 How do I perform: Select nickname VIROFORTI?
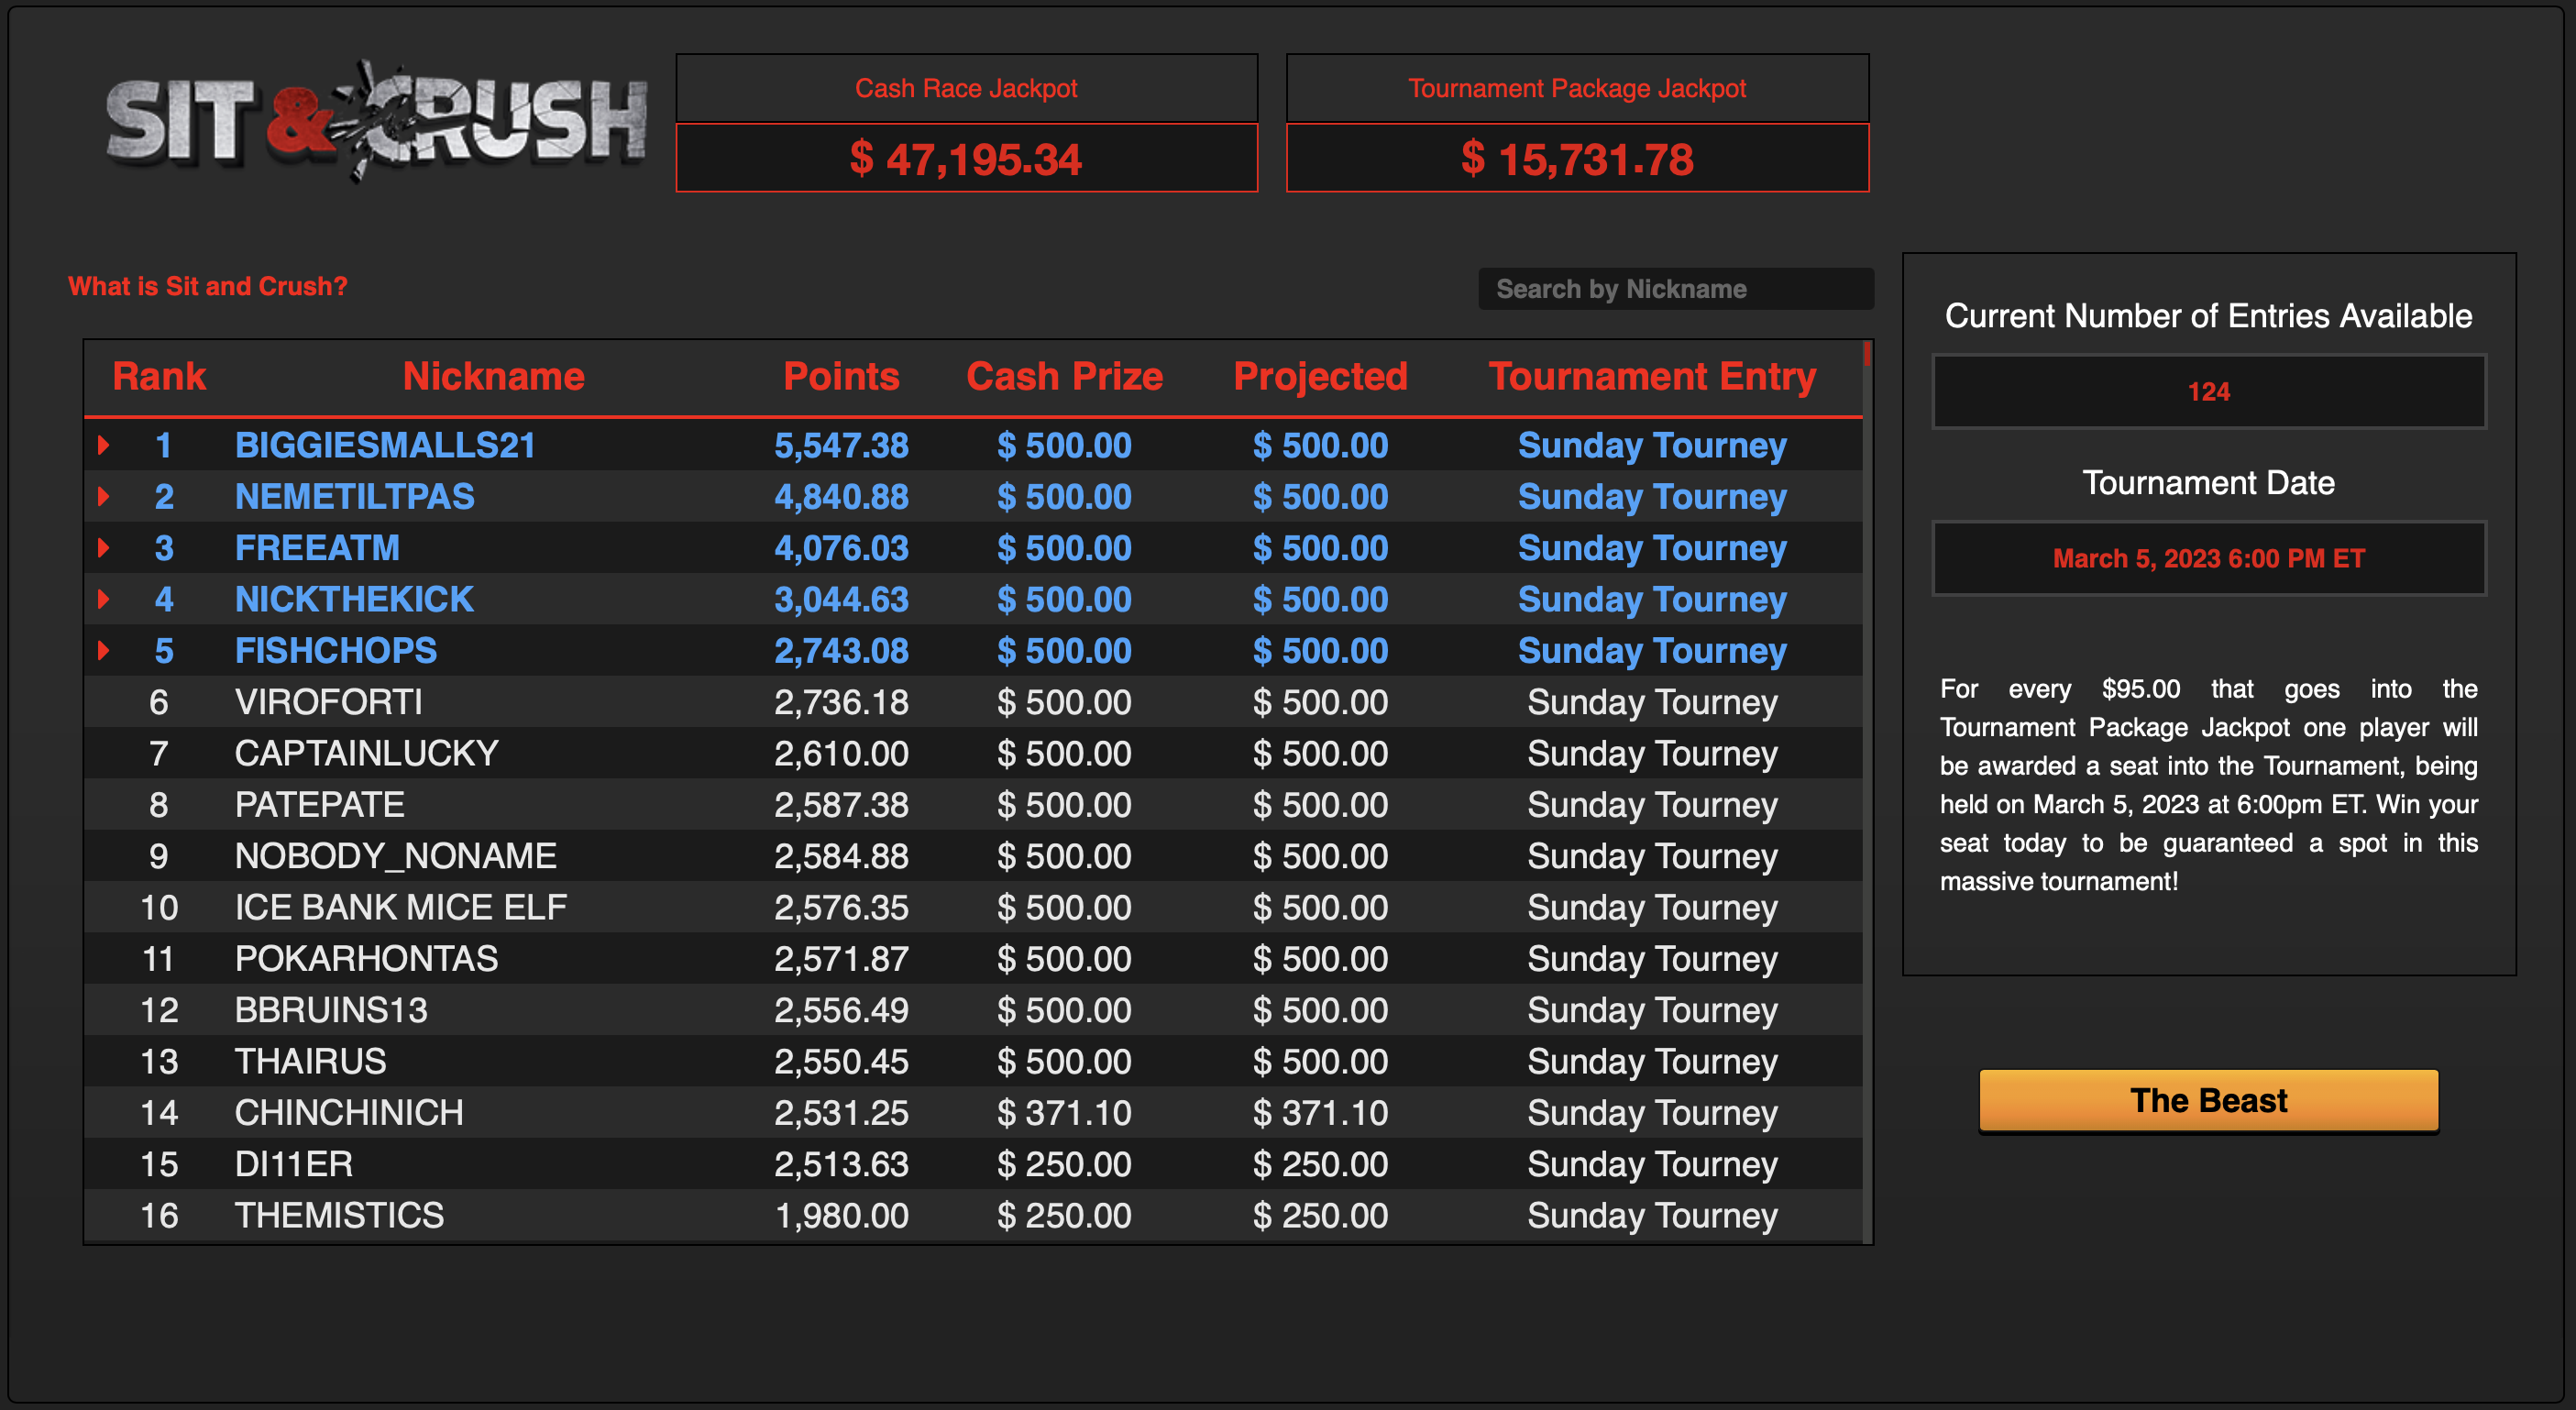(x=328, y=702)
